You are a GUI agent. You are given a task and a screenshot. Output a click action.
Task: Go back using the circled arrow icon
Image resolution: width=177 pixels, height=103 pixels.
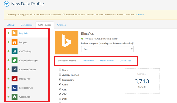(x=7, y=4)
